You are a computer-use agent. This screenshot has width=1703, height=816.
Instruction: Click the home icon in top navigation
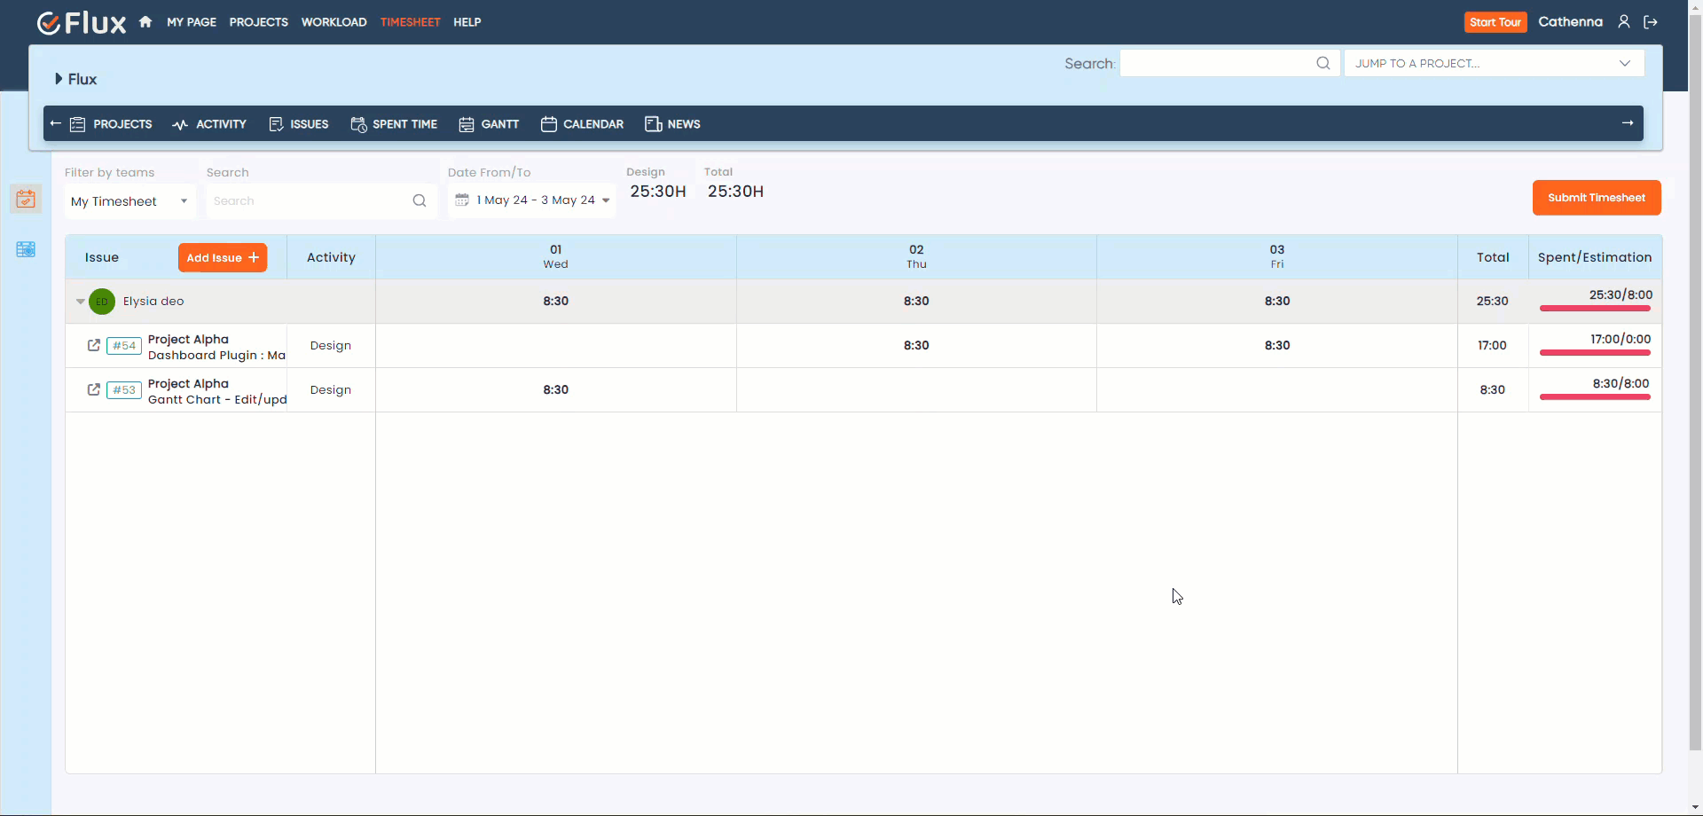point(145,22)
